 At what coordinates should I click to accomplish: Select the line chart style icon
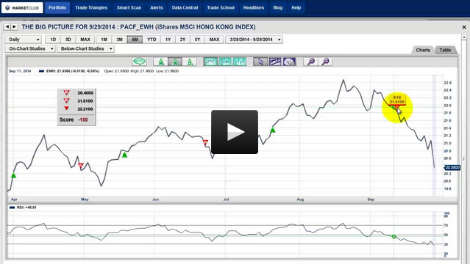[x=210, y=62]
